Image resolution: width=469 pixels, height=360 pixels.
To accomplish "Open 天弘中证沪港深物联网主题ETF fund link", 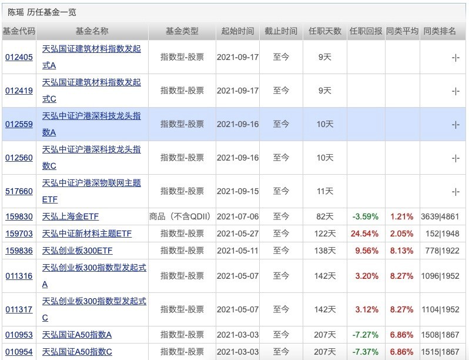I will [x=92, y=191].
